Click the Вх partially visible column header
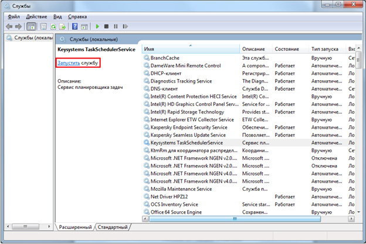Screen dimensions: 366x244 351,49
